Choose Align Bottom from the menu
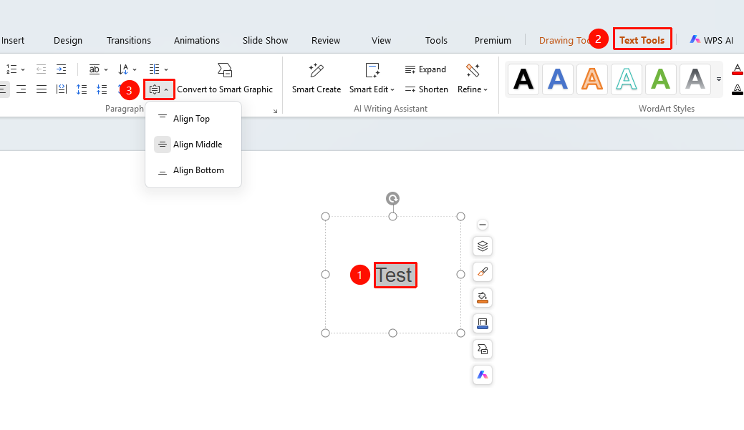This screenshot has width=744, height=430. (193, 170)
